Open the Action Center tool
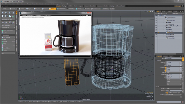The image size is (185, 104). (61, 8)
